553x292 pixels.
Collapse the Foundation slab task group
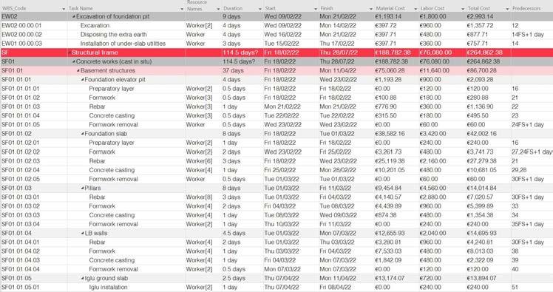click(83, 134)
